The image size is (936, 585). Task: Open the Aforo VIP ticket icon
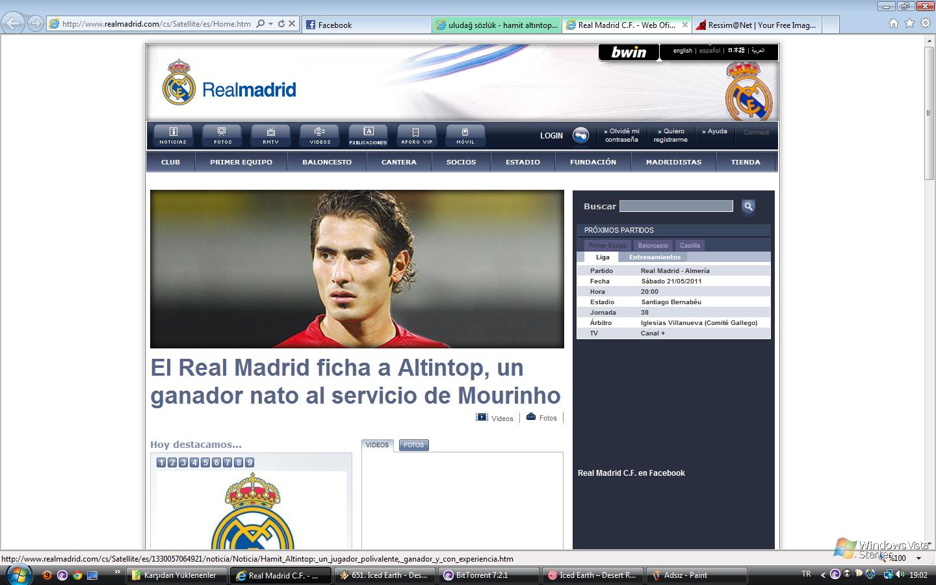click(417, 135)
